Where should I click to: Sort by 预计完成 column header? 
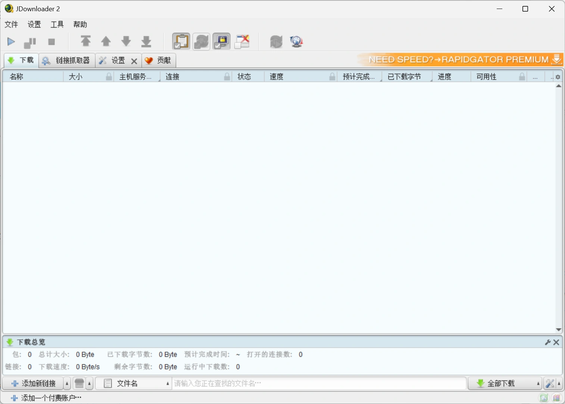pyautogui.click(x=359, y=77)
